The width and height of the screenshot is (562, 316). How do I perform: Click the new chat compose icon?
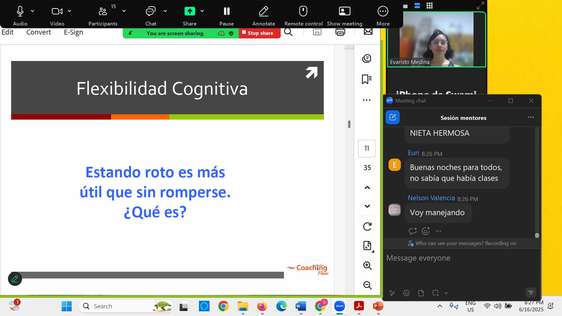(393, 118)
